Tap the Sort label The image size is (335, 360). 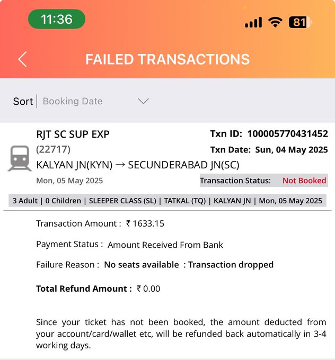click(23, 102)
